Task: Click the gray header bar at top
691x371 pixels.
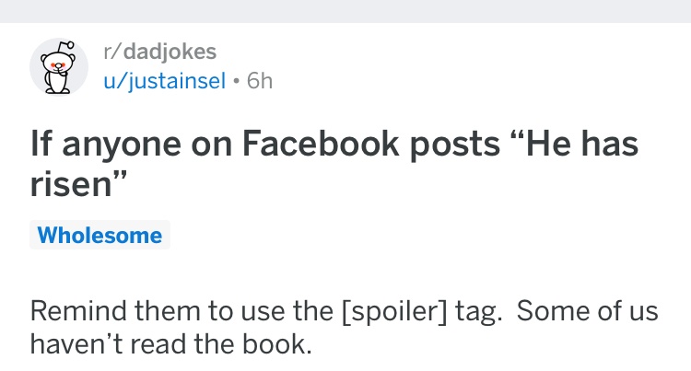Action: pos(345,11)
